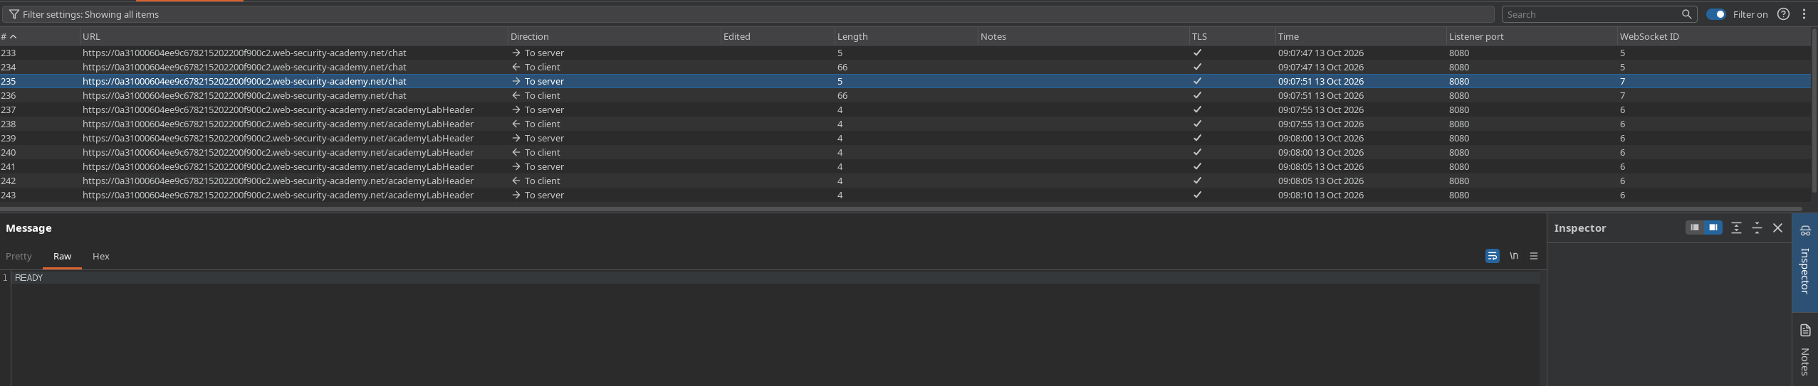Switch to the Pretty message view
1818x386 pixels.
pyautogui.click(x=19, y=256)
